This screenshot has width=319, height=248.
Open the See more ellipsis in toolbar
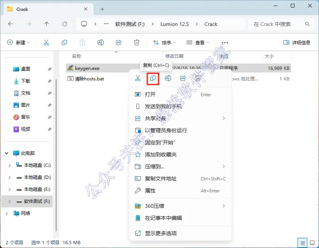point(224,42)
